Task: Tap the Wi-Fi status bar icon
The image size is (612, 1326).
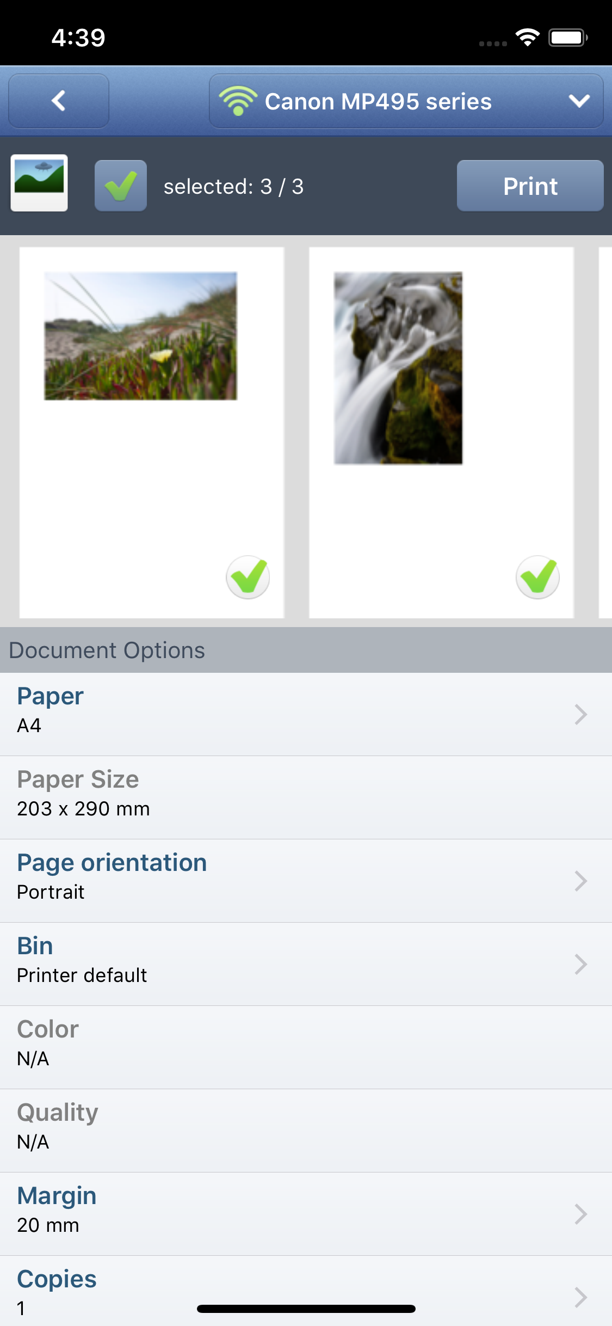Action: click(527, 38)
